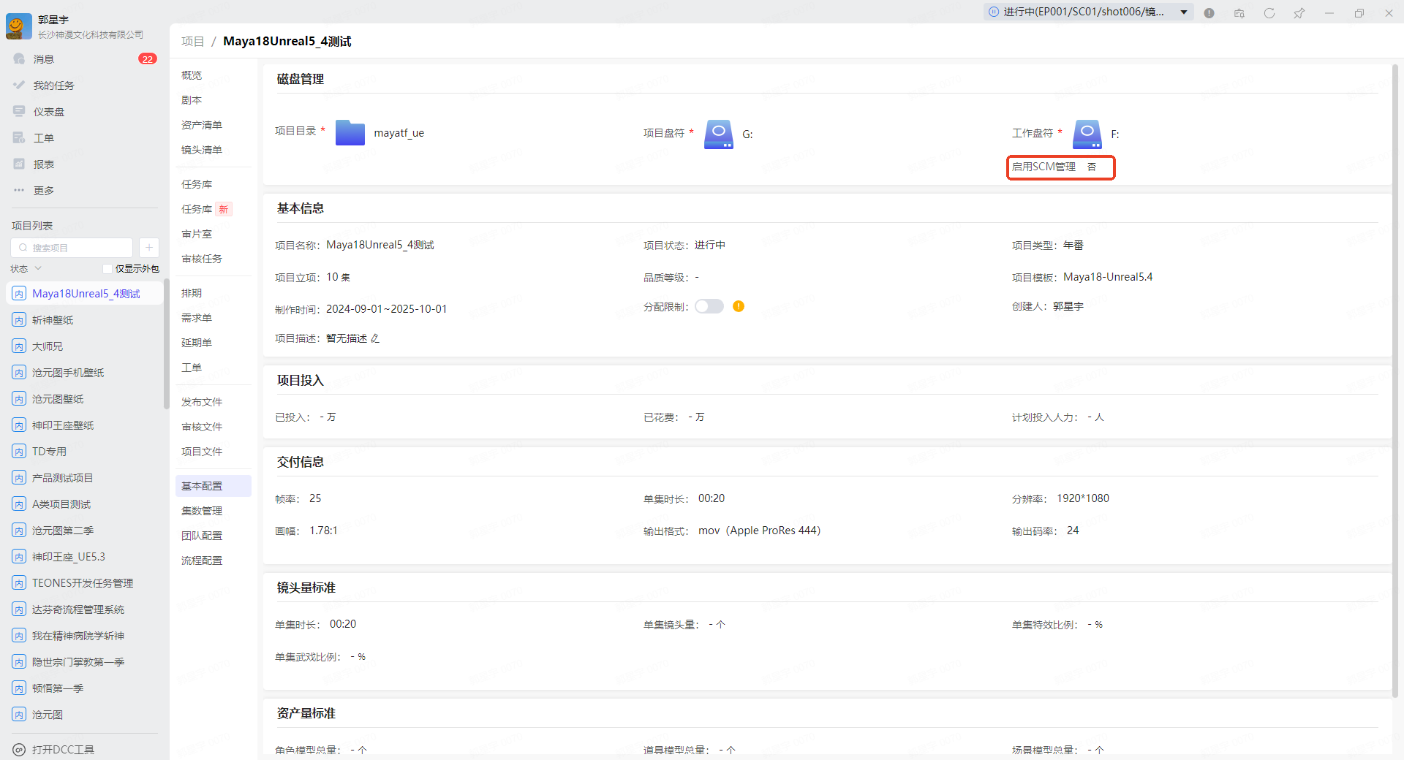Click the unread badge 22 on 消息
This screenshot has height=760, width=1404.
[x=148, y=59]
